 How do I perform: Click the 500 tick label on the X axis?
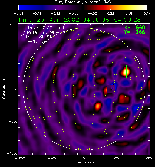coord(116,158)
